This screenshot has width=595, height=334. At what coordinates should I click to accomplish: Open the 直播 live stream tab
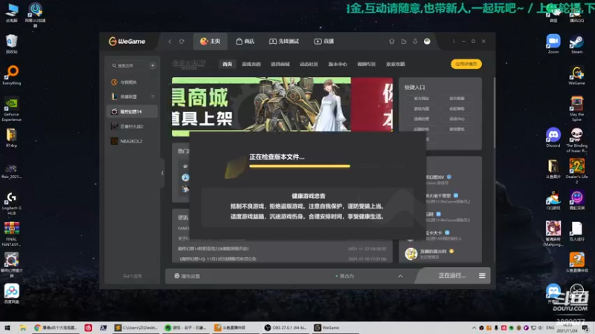[x=324, y=42]
